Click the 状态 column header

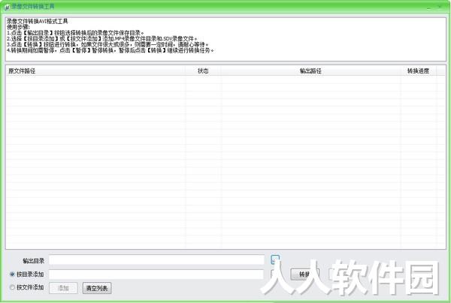click(203, 70)
